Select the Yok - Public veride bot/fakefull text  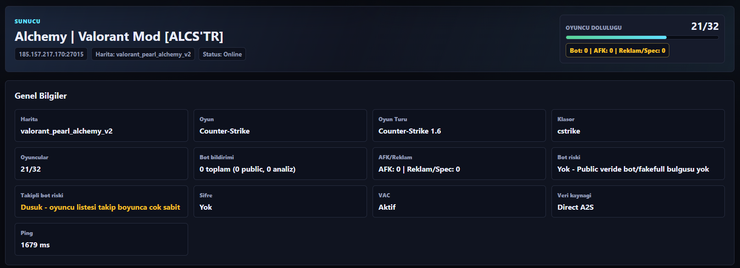click(633, 169)
